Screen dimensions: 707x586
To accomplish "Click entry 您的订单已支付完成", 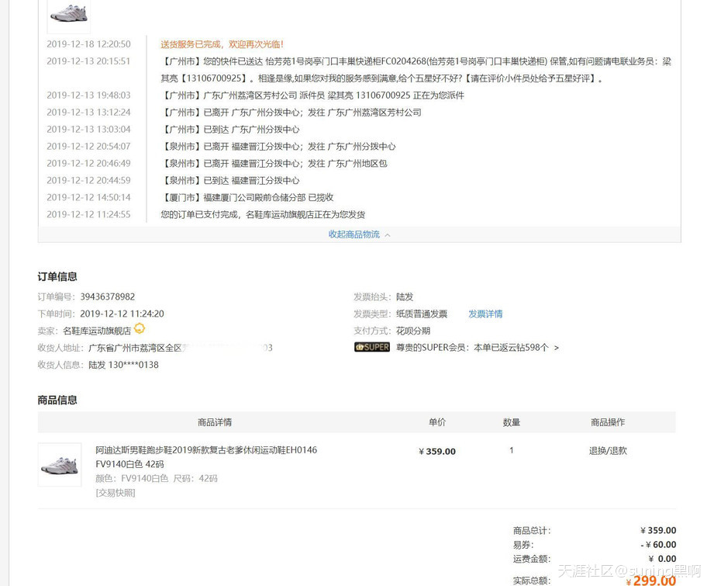I will coord(263,214).
